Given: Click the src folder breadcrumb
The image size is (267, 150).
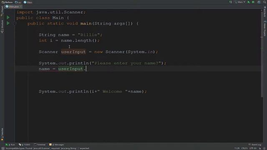Looking at the screenshot, I should click(x=18, y=2).
